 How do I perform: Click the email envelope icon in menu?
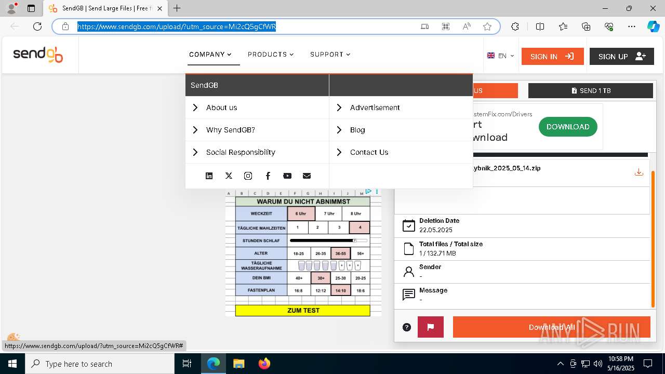(307, 176)
